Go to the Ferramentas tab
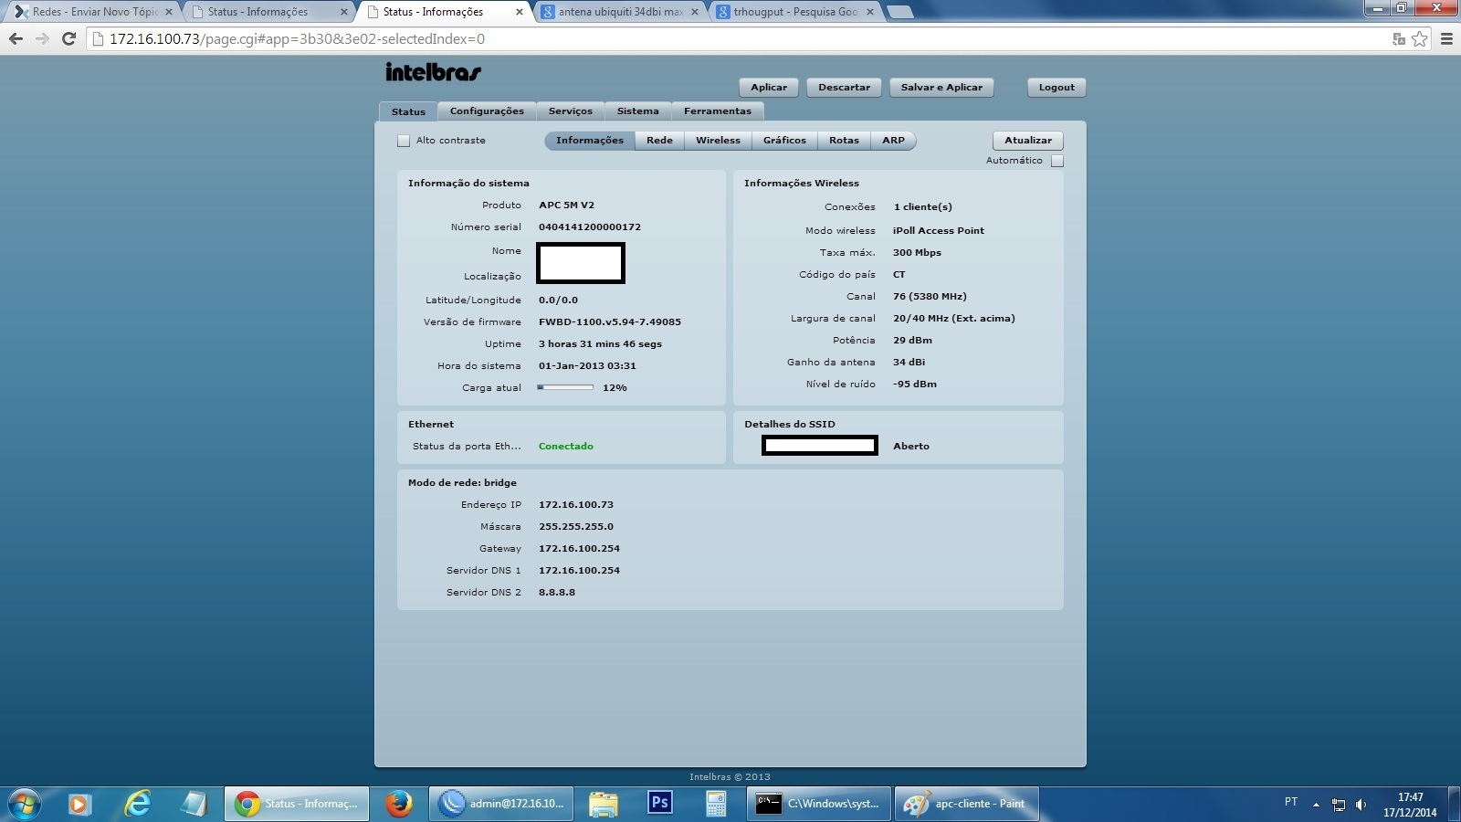This screenshot has width=1461, height=822. coord(718,111)
